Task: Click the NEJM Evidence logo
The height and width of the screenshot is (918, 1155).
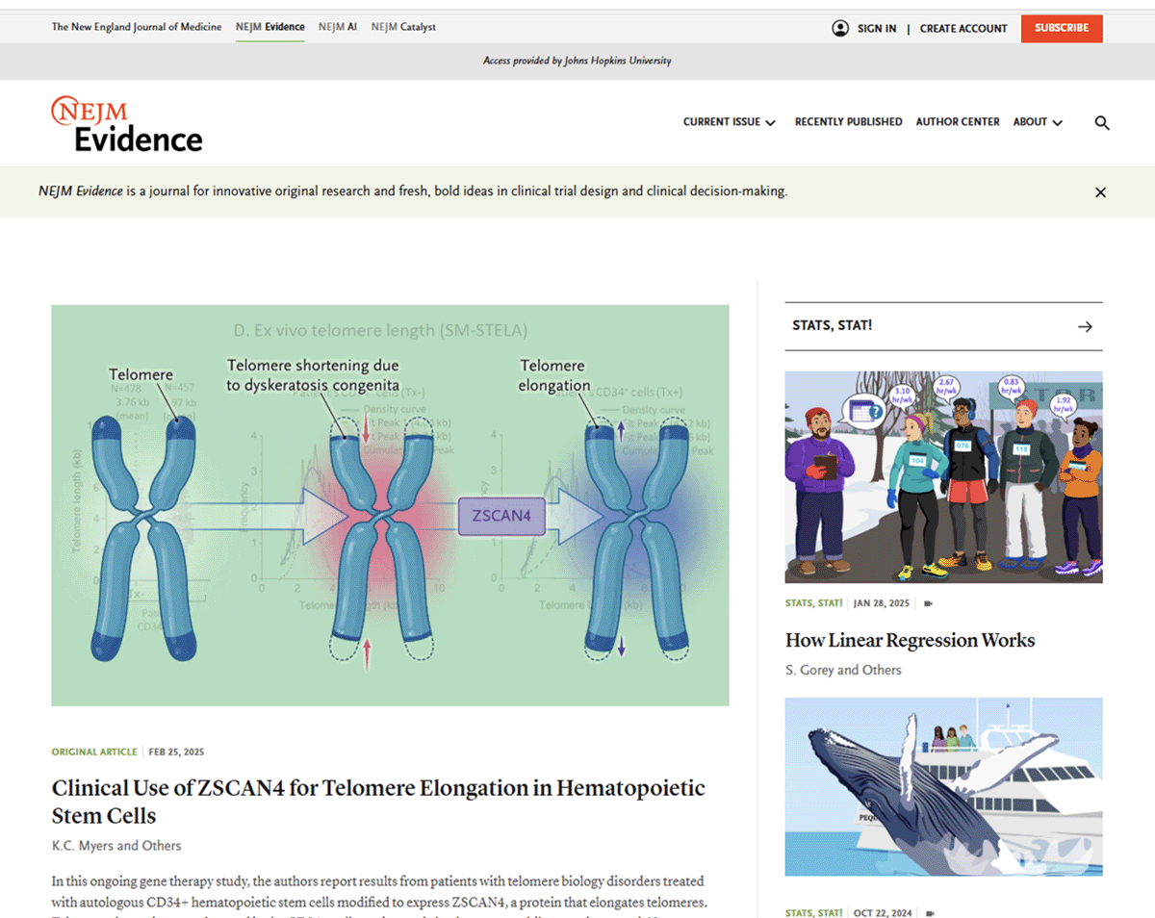Action: pos(126,123)
